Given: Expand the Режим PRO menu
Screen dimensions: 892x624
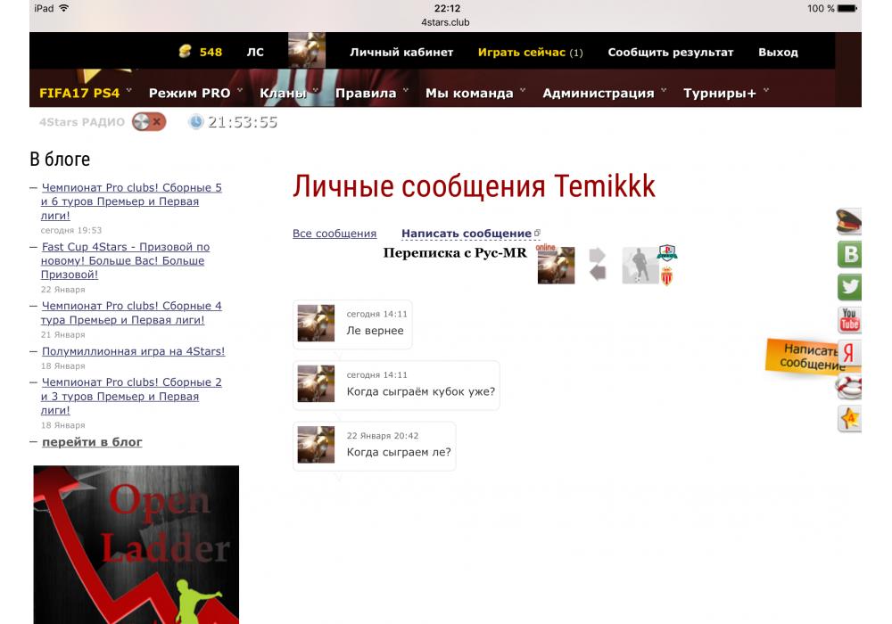Looking at the screenshot, I should pos(195,93).
